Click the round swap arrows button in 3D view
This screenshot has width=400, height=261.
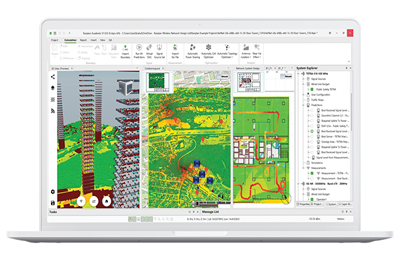pos(93,201)
